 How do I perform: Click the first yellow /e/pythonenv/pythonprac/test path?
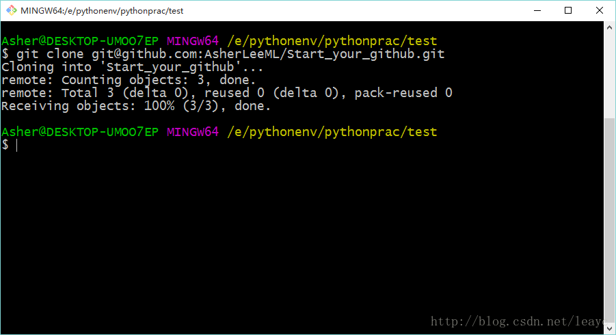[x=332, y=41]
